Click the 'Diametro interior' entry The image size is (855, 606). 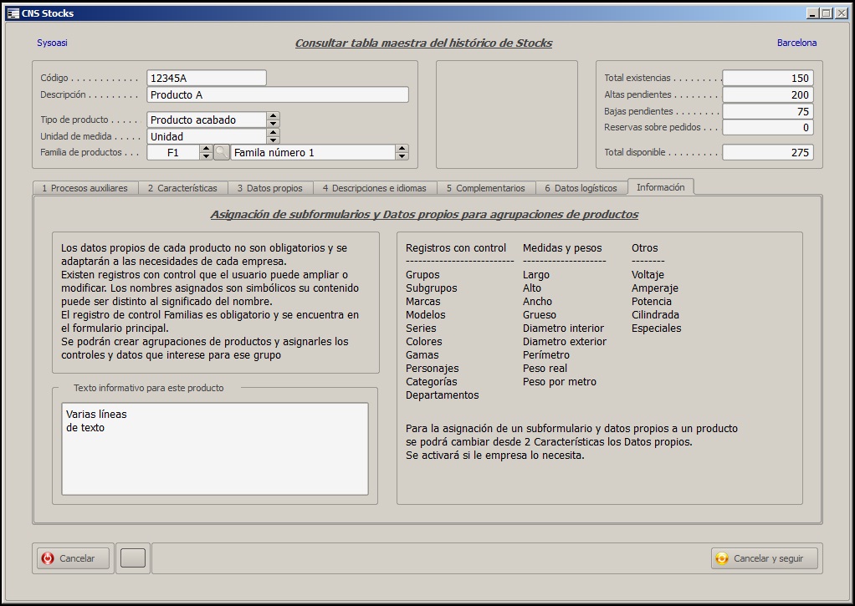pyautogui.click(x=563, y=328)
